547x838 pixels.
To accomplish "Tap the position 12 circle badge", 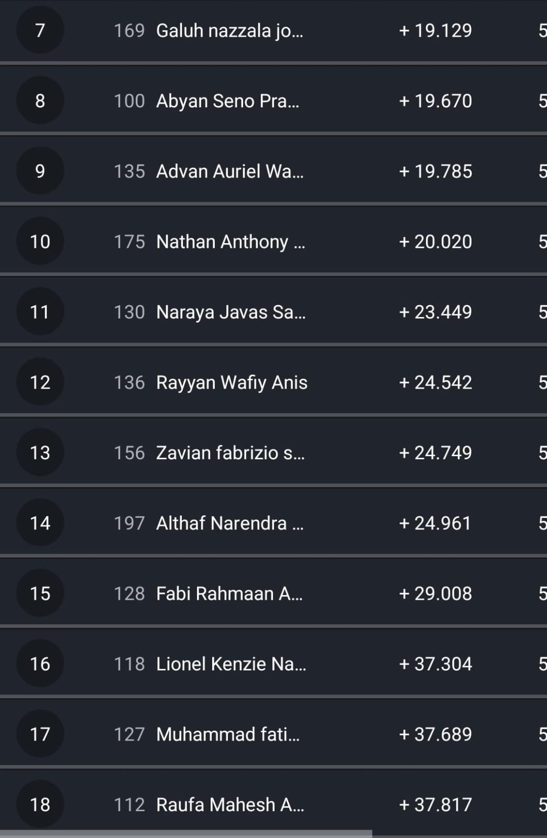I will (40, 382).
